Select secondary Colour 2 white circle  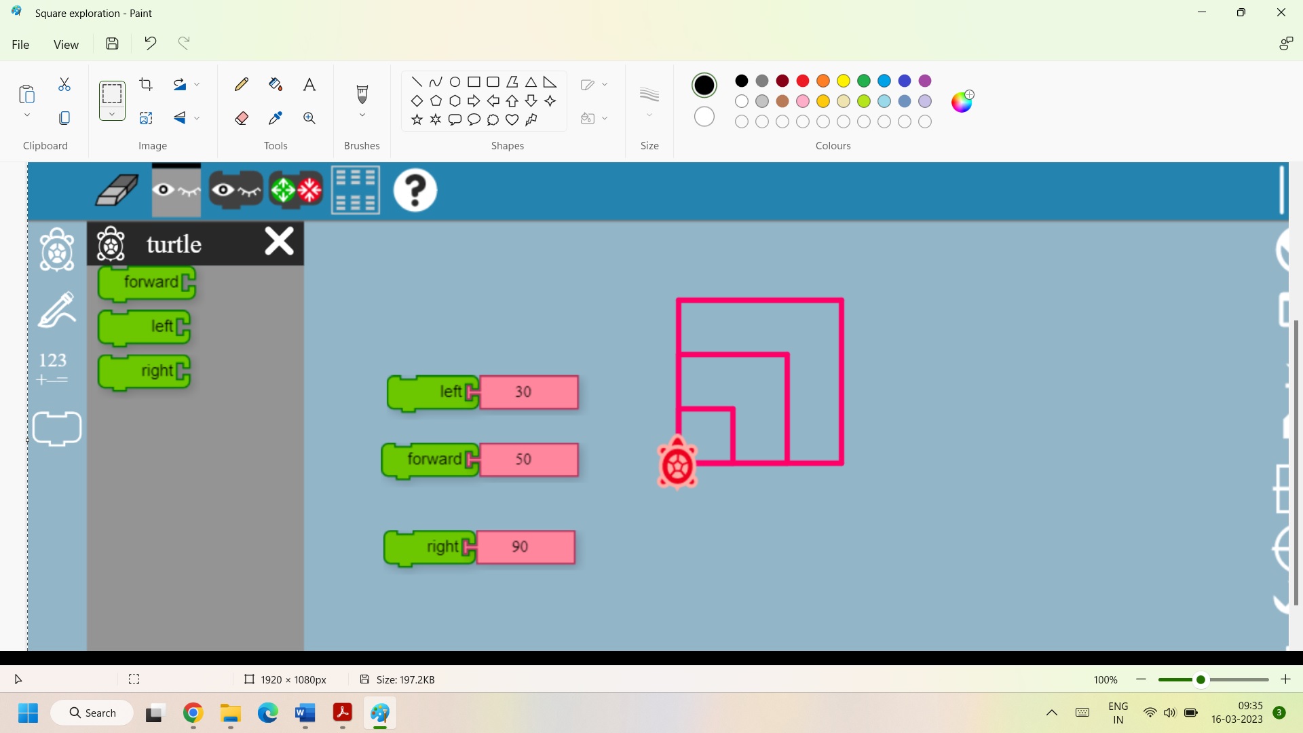click(x=704, y=117)
